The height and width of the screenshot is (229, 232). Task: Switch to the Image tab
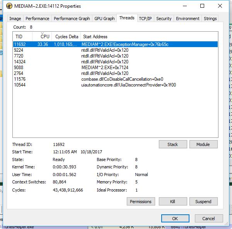pyautogui.click(x=15, y=19)
